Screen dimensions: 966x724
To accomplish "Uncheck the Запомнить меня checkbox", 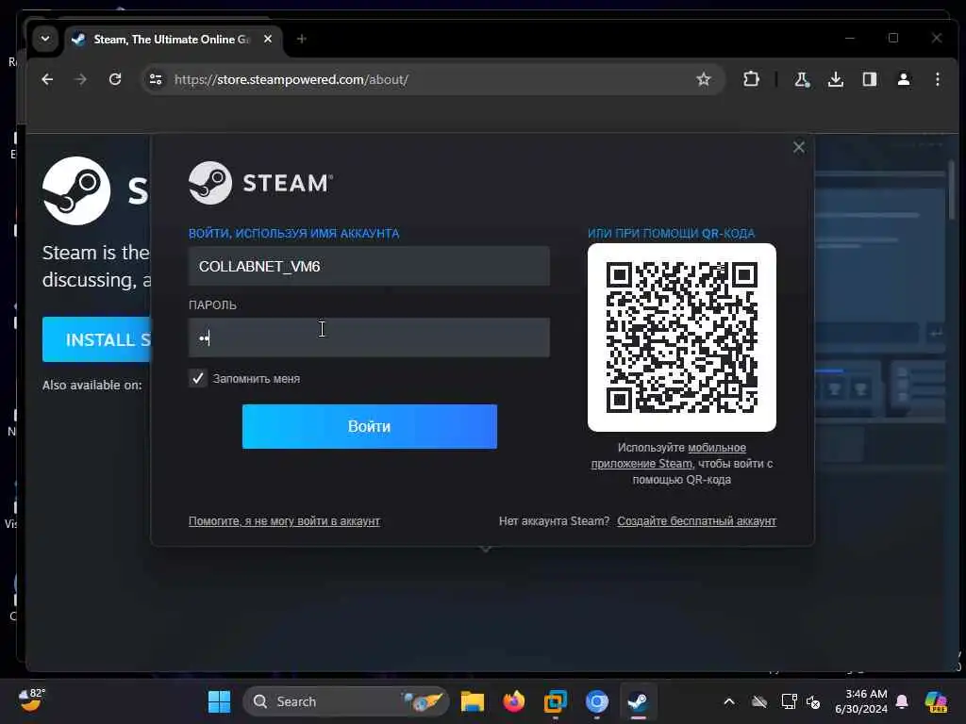I will (x=198, y=378).
